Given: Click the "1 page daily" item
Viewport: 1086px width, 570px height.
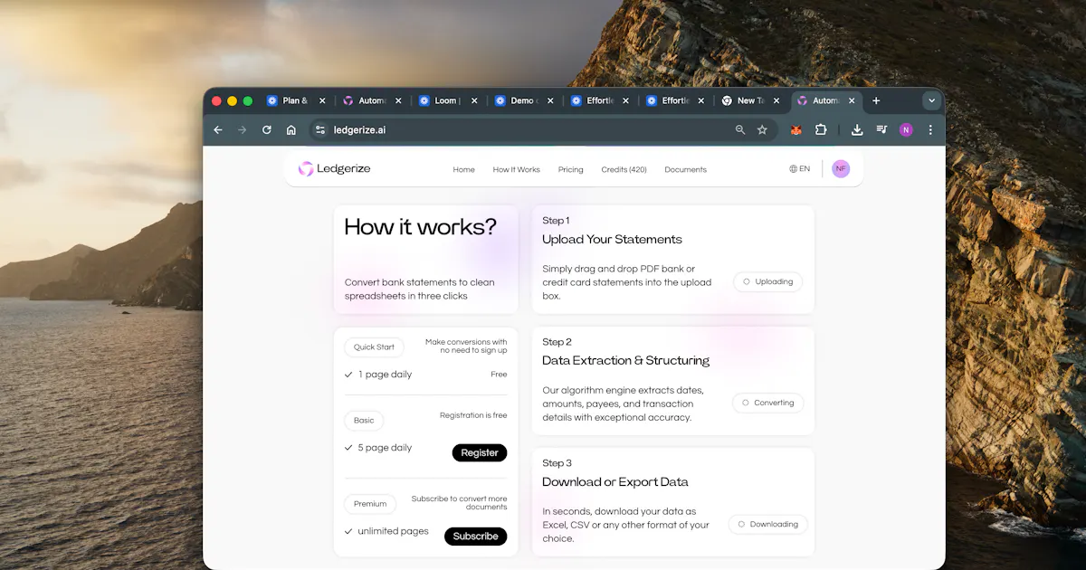Looking at the screenshot, I should pyautogui.click(x=377, y=375).
